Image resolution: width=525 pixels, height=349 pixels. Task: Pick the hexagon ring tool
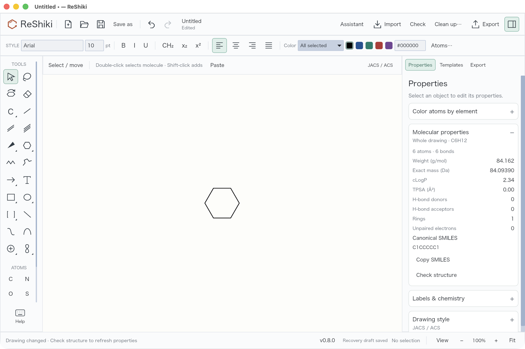(x=27, y=145)
